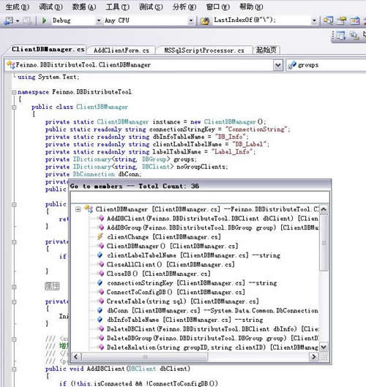Collapse the namespace Feinno.DBDistributeTool outline

[14, 92]
